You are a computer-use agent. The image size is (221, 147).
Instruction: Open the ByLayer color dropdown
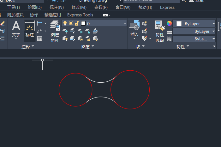(x=214, y=24)
